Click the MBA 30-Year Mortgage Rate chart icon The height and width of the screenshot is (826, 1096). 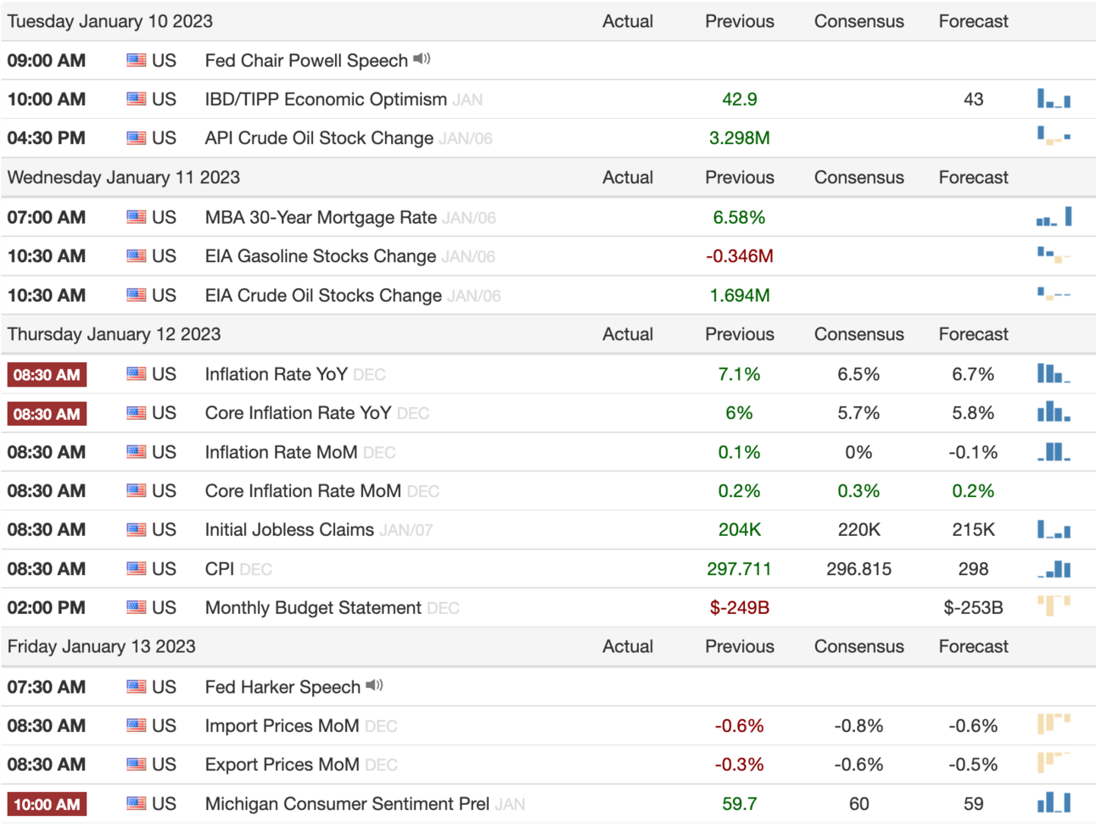coord(1054,217)
